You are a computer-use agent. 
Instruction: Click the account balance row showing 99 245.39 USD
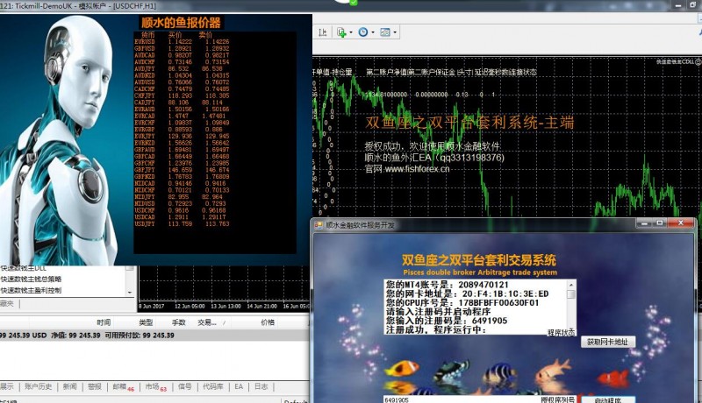[154, 335]
